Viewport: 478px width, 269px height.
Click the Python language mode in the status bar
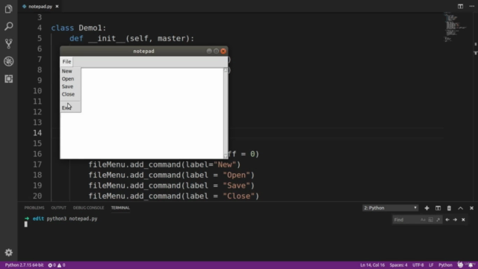(445, 265)
